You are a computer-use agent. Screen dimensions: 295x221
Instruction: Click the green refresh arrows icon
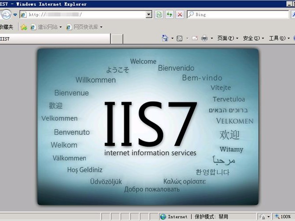tap(169, 15)
